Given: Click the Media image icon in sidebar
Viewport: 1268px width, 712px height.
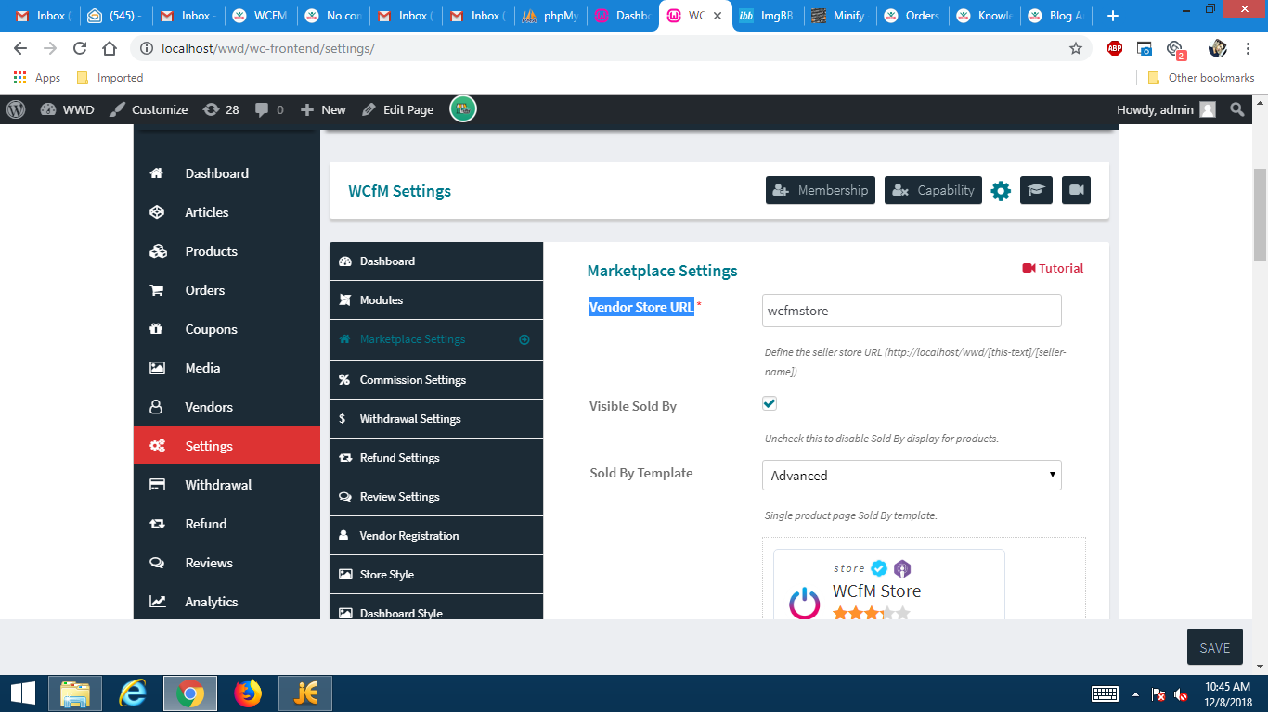Looking at the screenshot, I should point(157,368).
